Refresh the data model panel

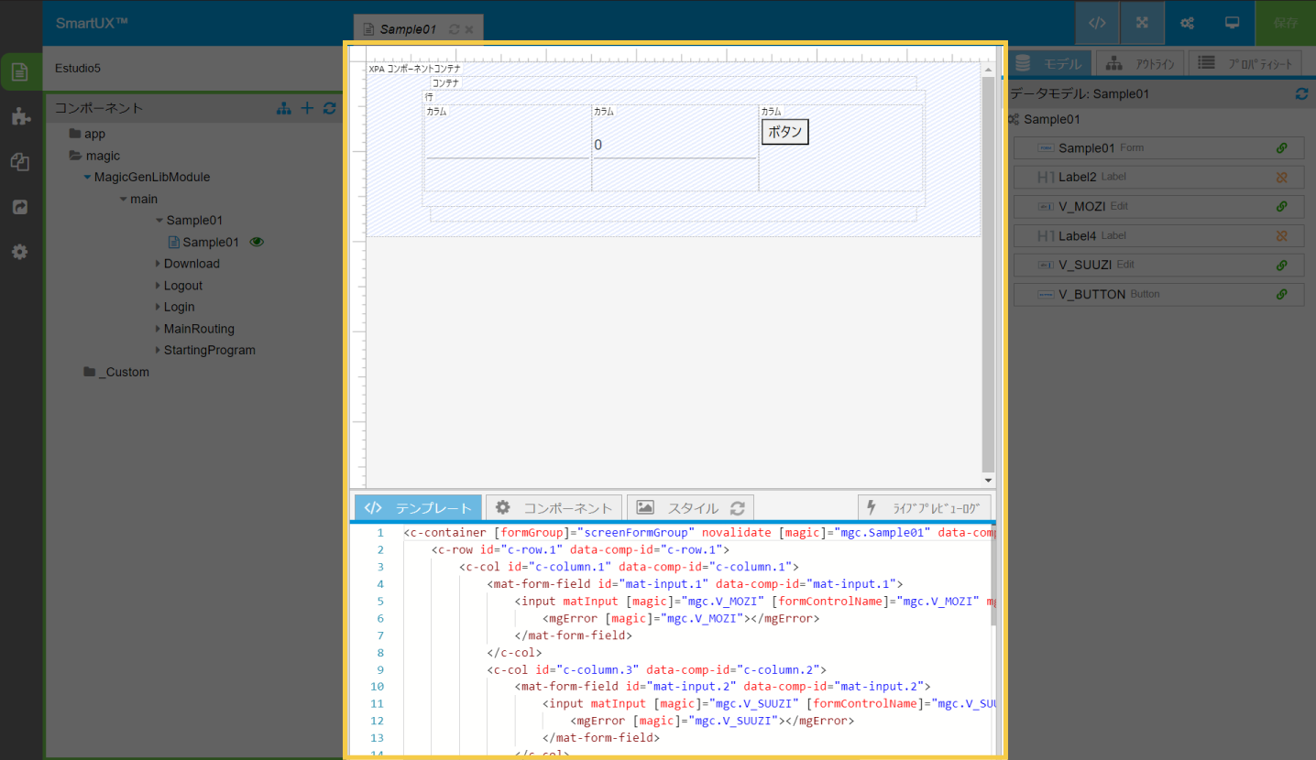[1300, 93]
